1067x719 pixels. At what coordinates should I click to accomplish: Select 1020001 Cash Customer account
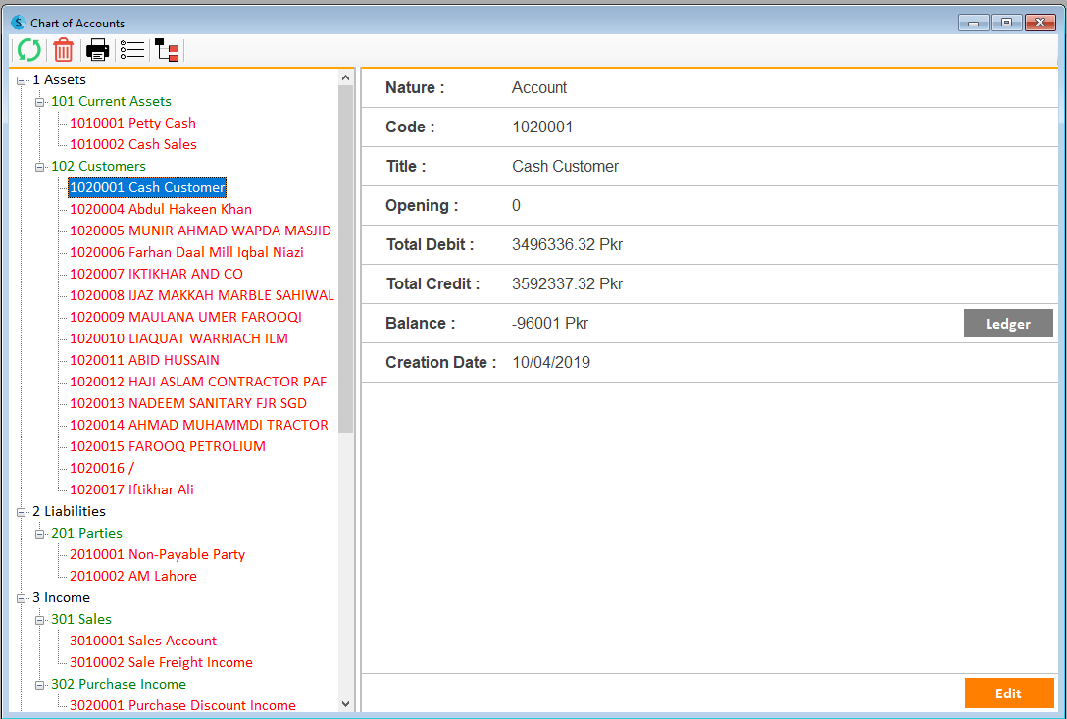[x=147, y=187]
